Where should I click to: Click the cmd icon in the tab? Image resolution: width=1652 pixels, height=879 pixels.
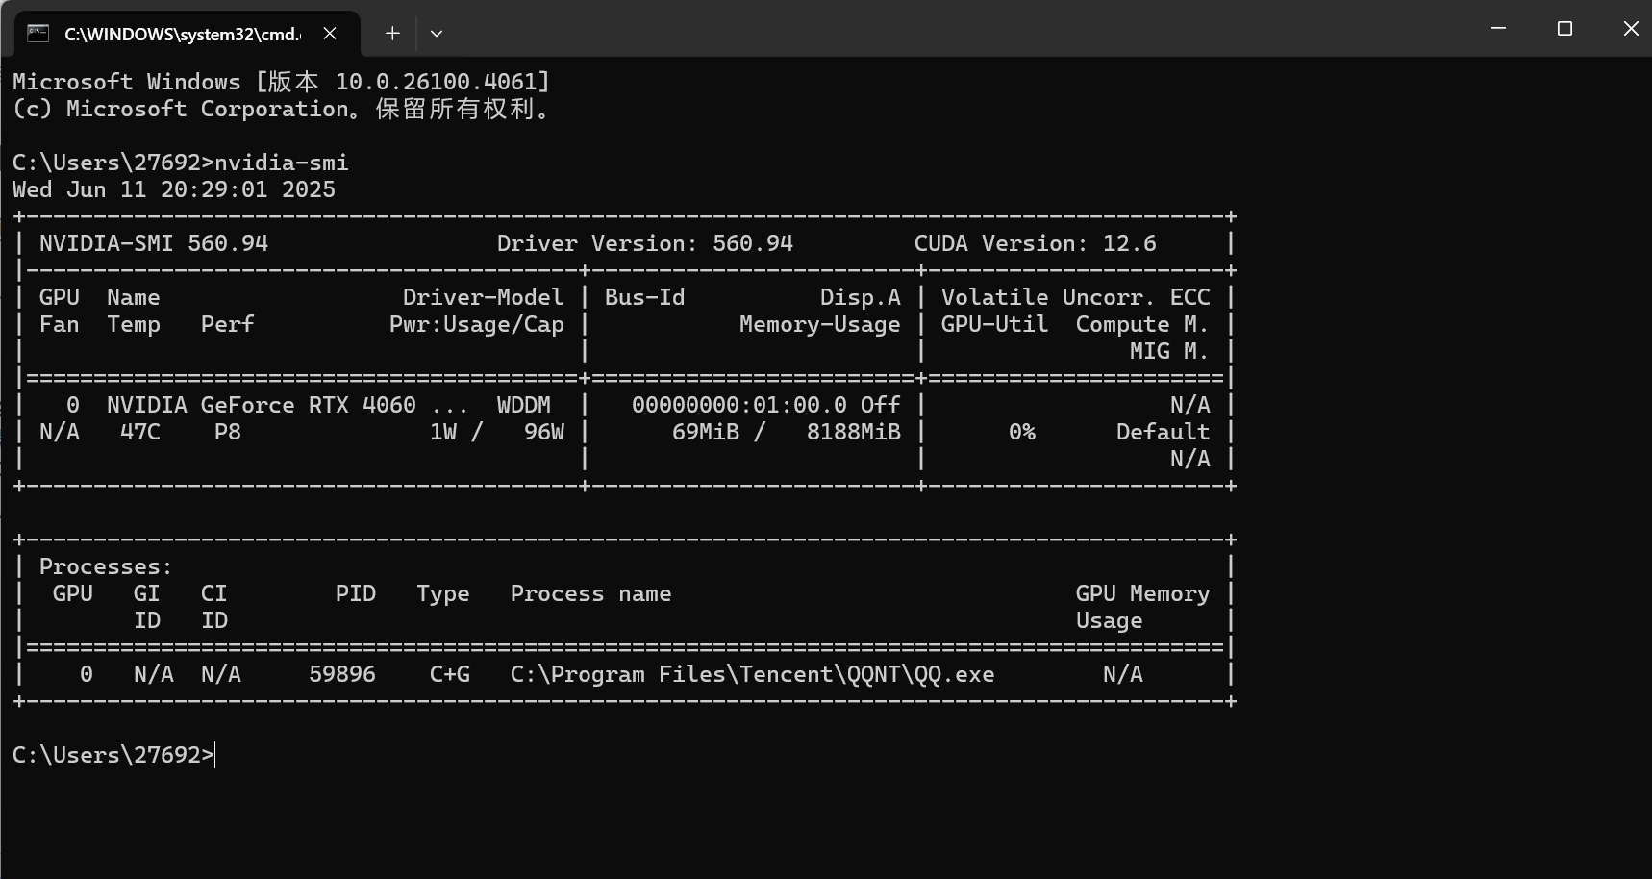point(38,34)
